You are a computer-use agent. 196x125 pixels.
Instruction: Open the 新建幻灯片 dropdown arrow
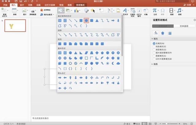point(8,10)
